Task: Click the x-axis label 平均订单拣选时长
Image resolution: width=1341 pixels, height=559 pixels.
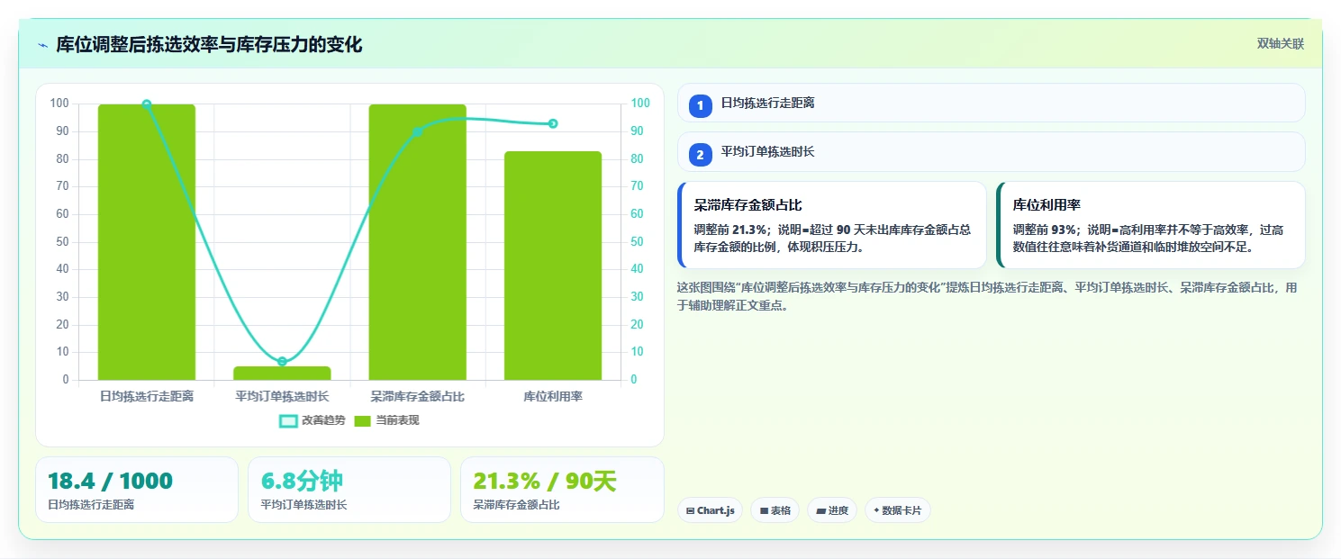Action: tap(282, 396)
